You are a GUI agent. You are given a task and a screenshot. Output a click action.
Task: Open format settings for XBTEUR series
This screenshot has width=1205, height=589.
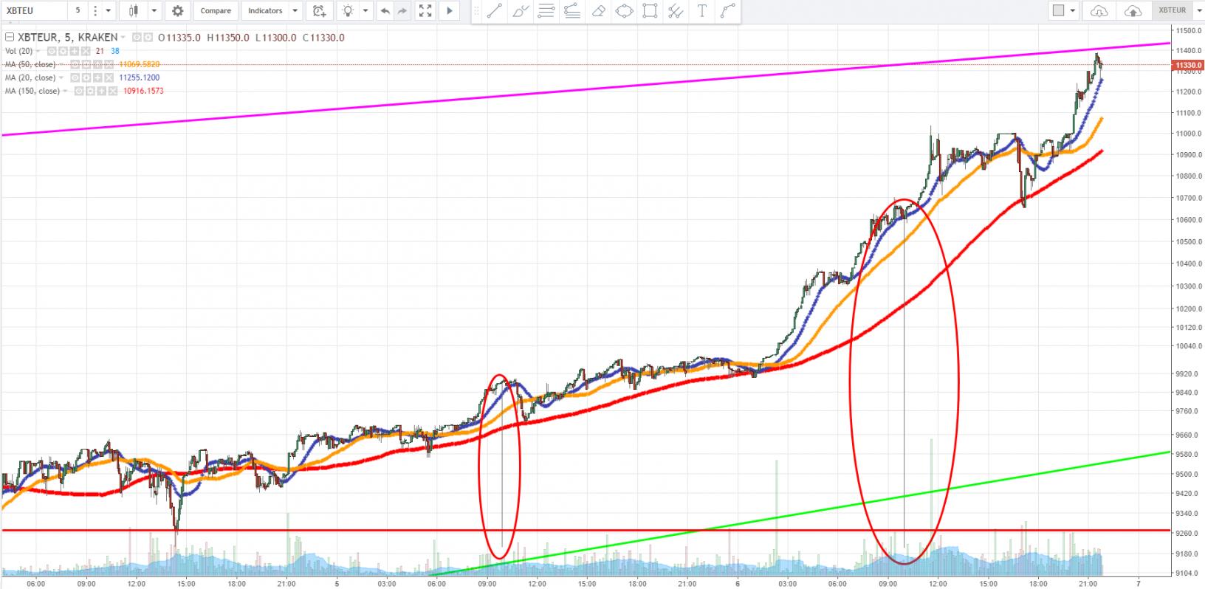tap(148, 38)
